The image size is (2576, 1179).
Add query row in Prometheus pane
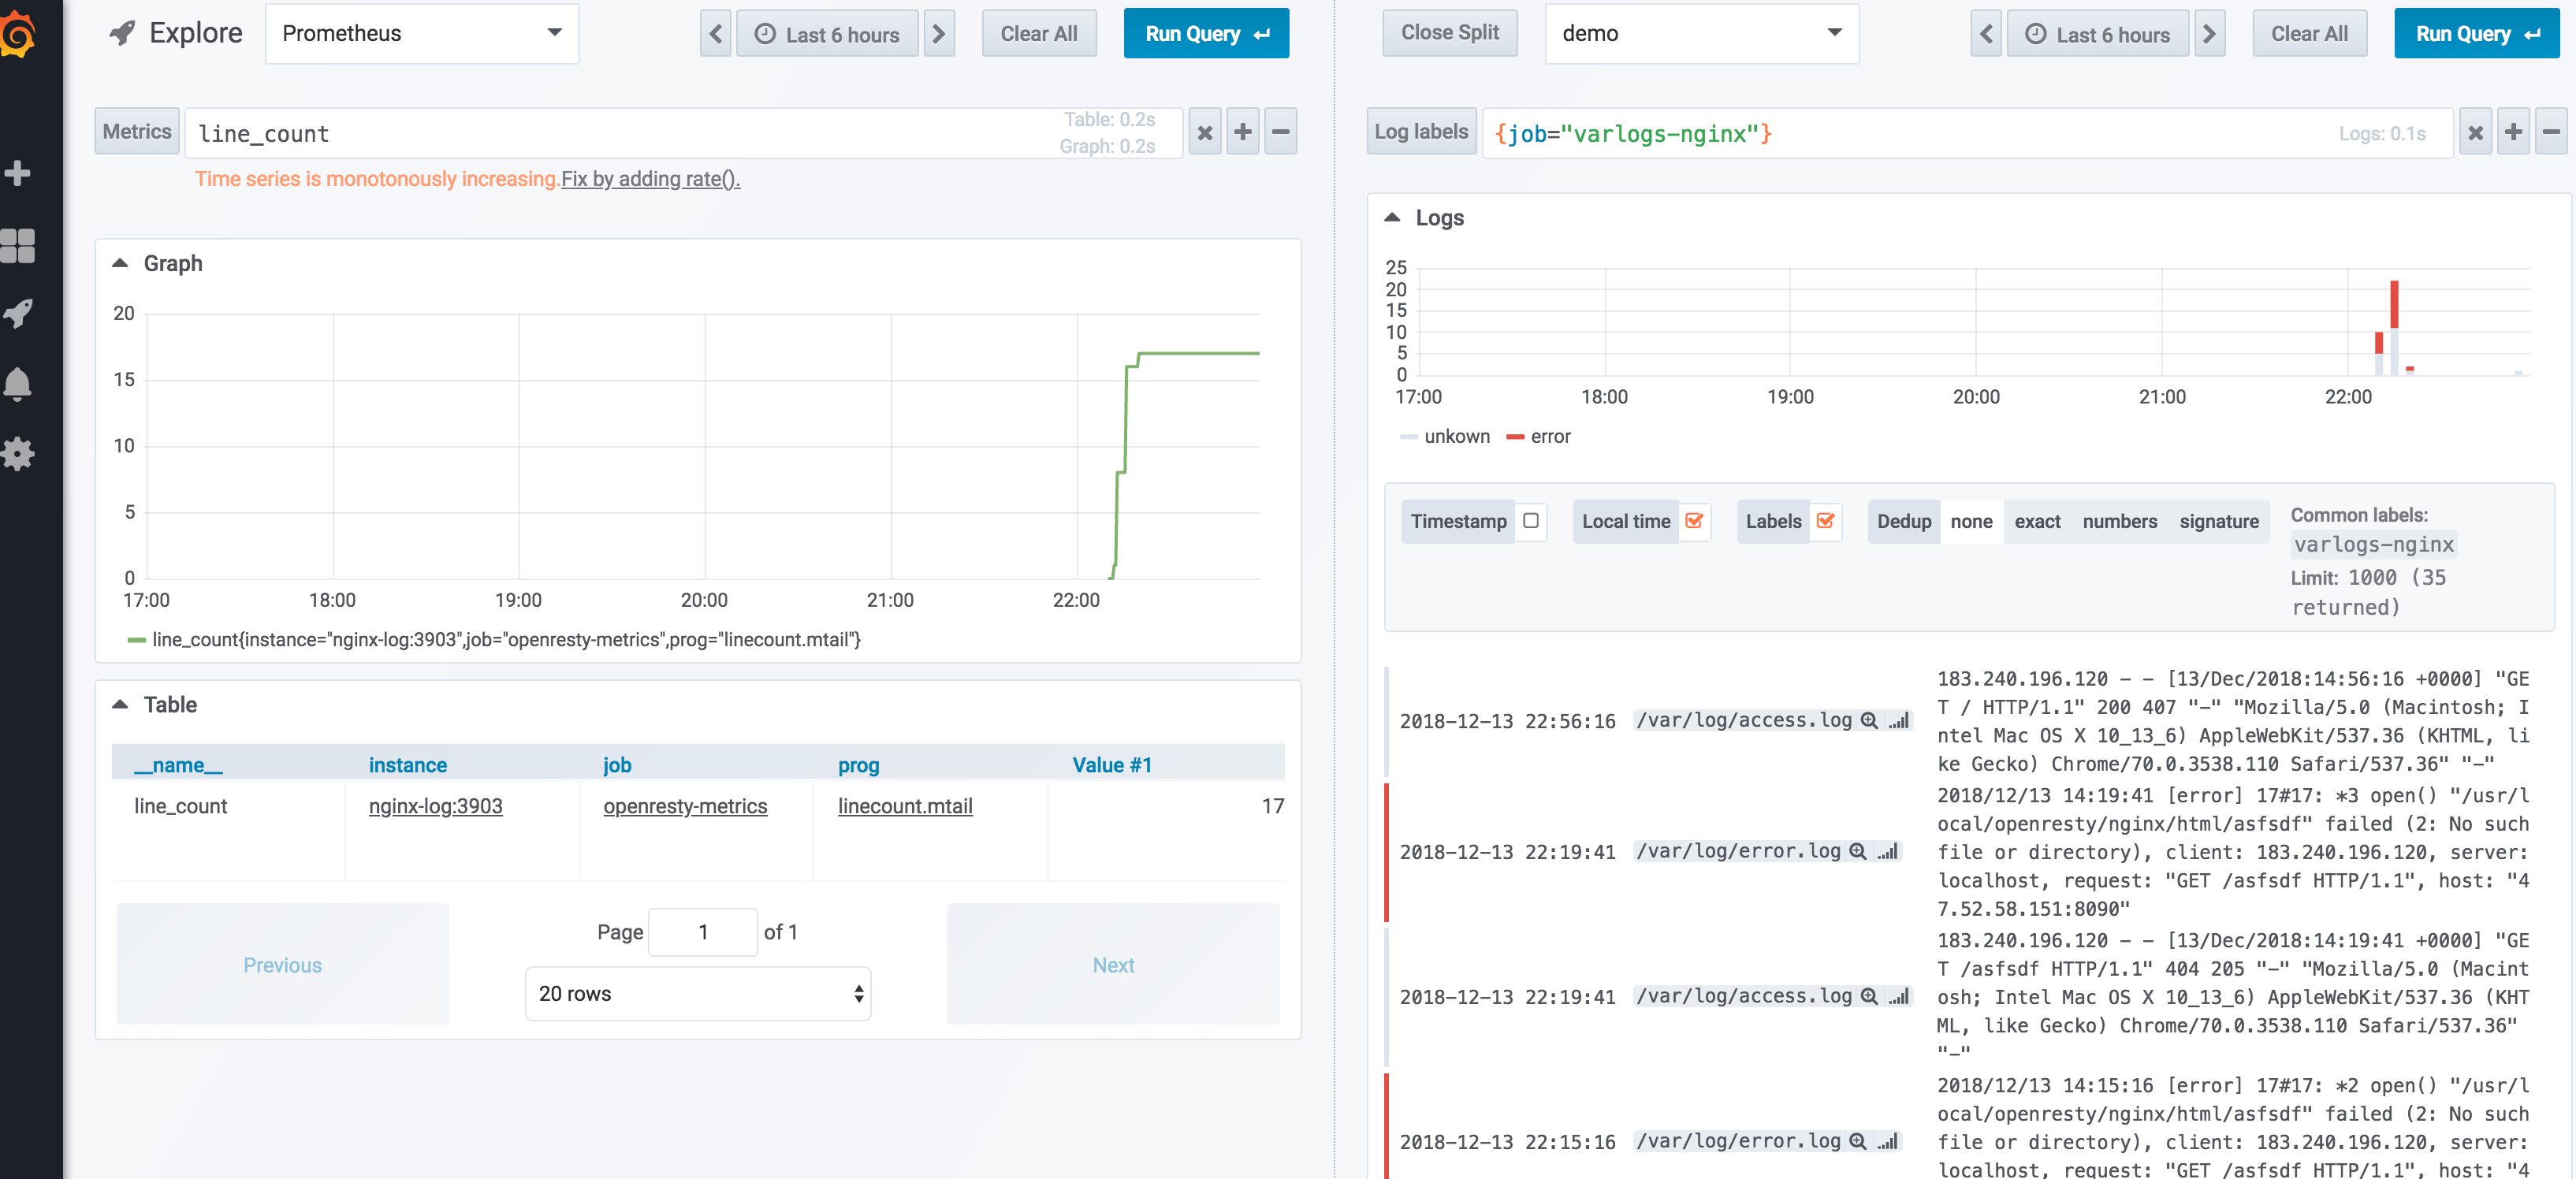click(x=1243, y=132)
